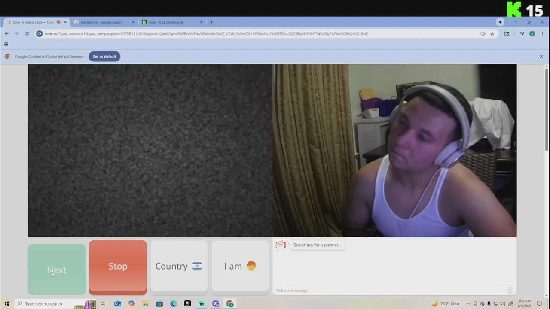Click the link/pen tray icon
This screenshot has height=309, width=550.
pos(511,304)
